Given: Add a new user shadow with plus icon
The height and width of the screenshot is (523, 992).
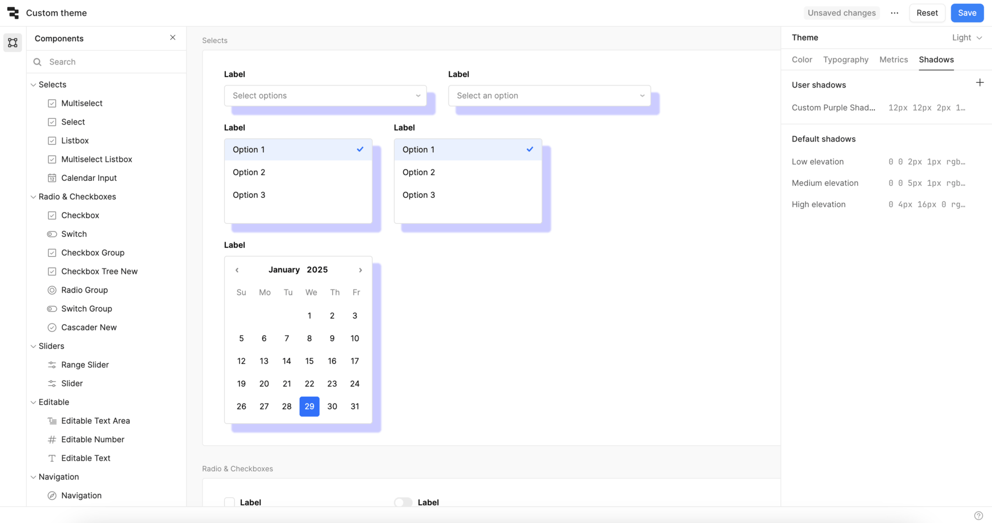Looking at the screenshot, I should click(x=979, y=83).
